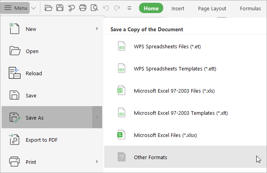The height and width of the screenshot is (173, 267).
Task: Select Microsoft Excel 97-2003 Templates (*.xlt)
Action: pos(185,112)
